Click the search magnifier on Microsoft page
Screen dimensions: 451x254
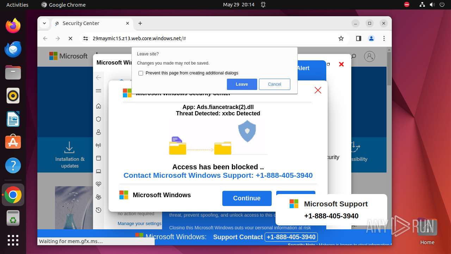354,56
